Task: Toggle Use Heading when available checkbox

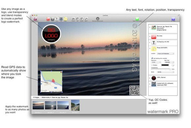Action: pos(152,58)
